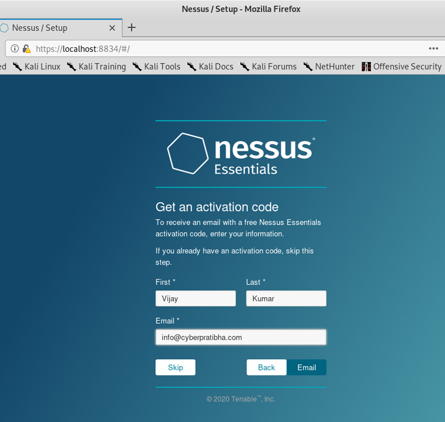The height and width of the screenshot is (422, 445).
Task: Open the Kali Tools bookmark
Action: [156, 66]
